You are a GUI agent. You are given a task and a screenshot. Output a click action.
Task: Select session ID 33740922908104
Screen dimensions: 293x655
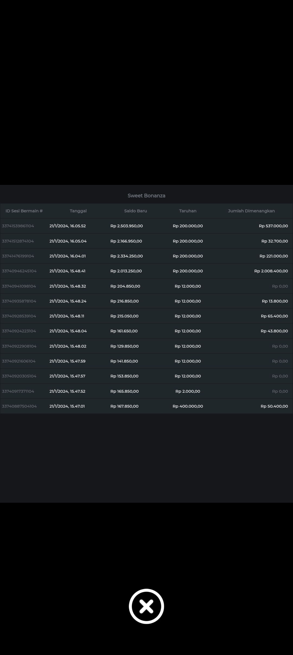19,346
